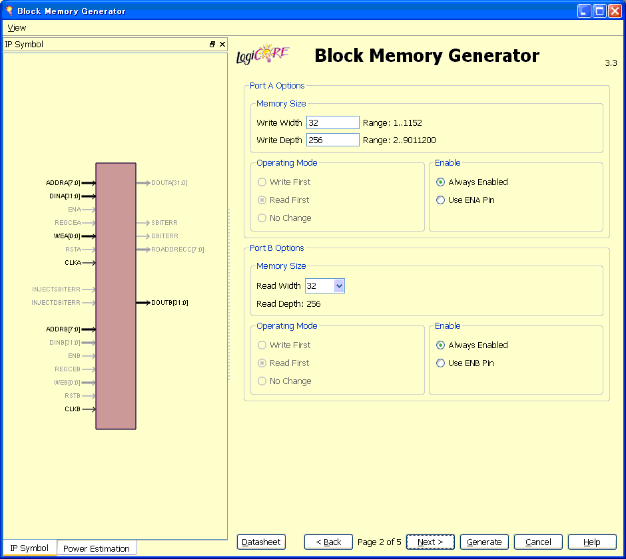The width and height of the screenshot is (626, 559).
Task: Click the ENB port label
Action: [75, 355]
